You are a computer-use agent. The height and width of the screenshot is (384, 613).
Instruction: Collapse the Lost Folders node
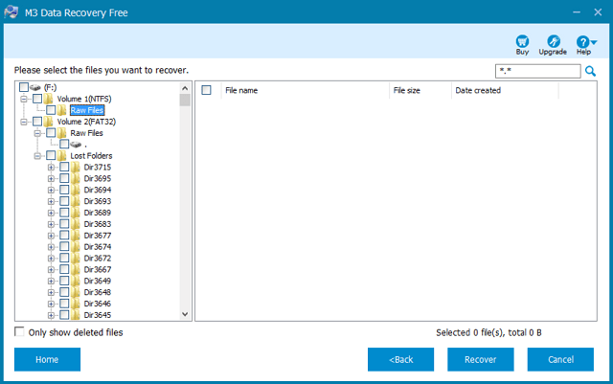[x=37, y=156]
